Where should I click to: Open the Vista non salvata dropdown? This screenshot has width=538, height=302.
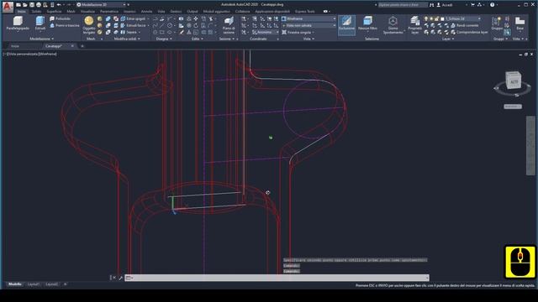pyautogui.click(x=309, y=25)
